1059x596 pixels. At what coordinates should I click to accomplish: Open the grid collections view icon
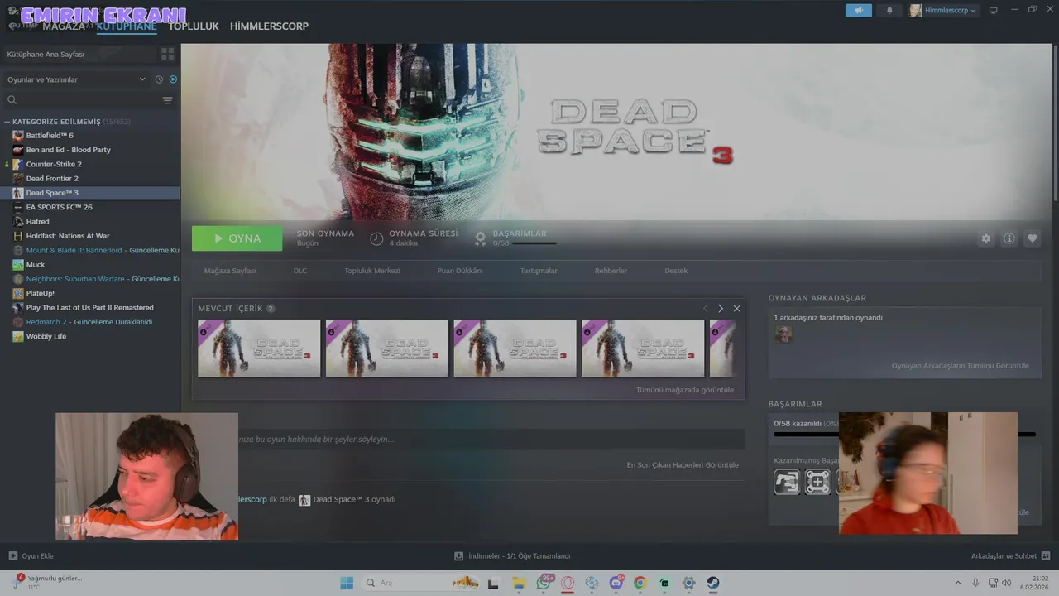pos(168,54)
